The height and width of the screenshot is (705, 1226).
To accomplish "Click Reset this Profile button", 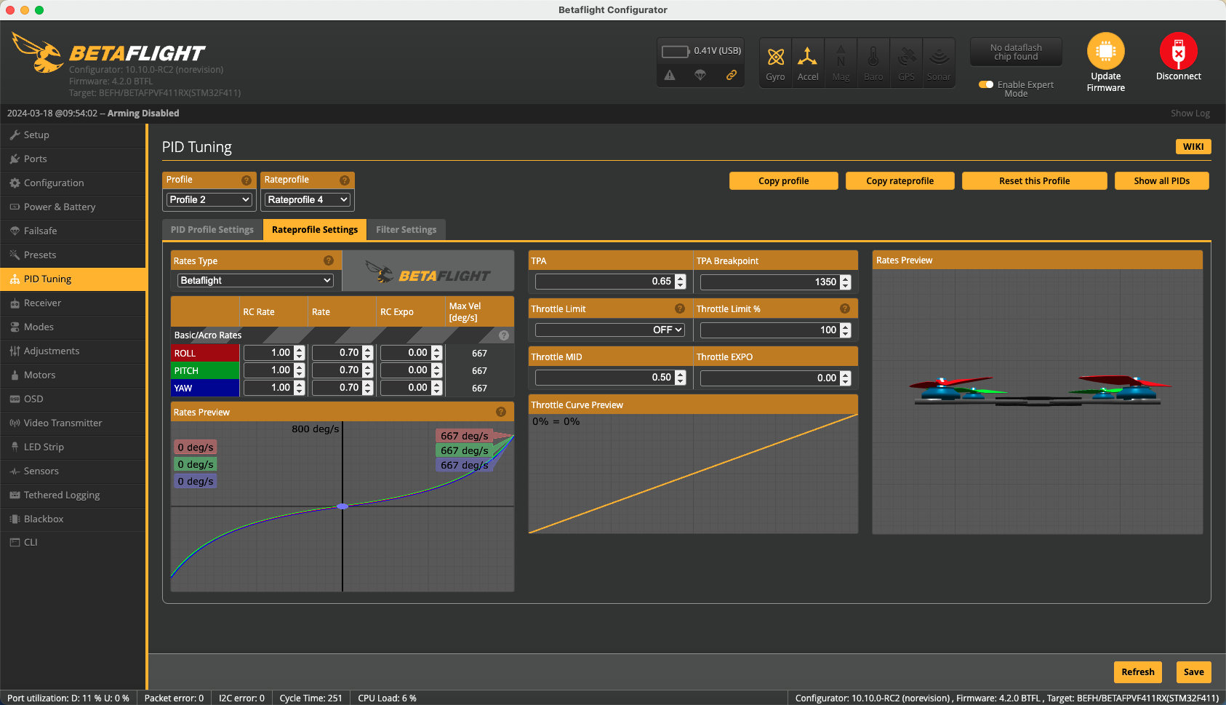I will click(1035, 181).
